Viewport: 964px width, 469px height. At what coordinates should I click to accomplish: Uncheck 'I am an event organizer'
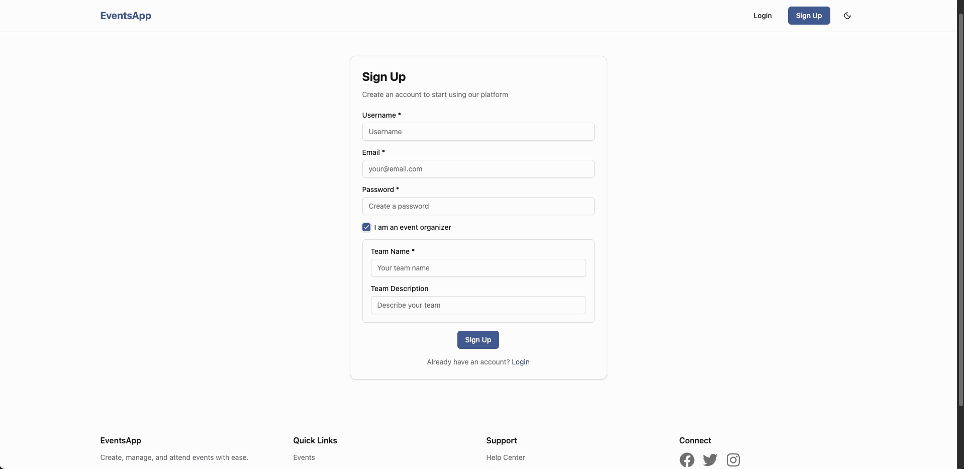[366, 227]
